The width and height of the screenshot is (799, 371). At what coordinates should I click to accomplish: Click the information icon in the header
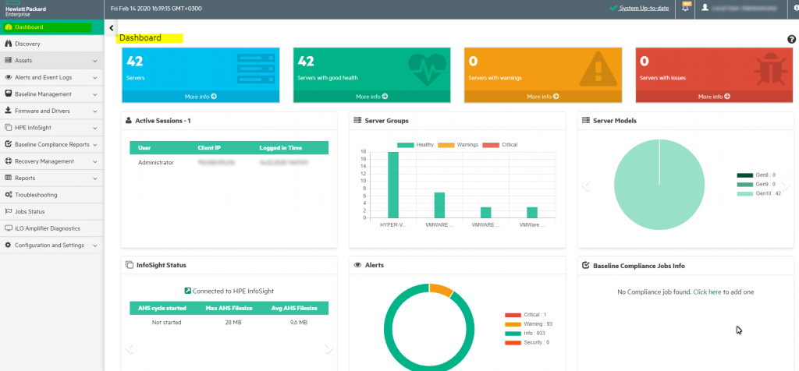coord(797,8)
